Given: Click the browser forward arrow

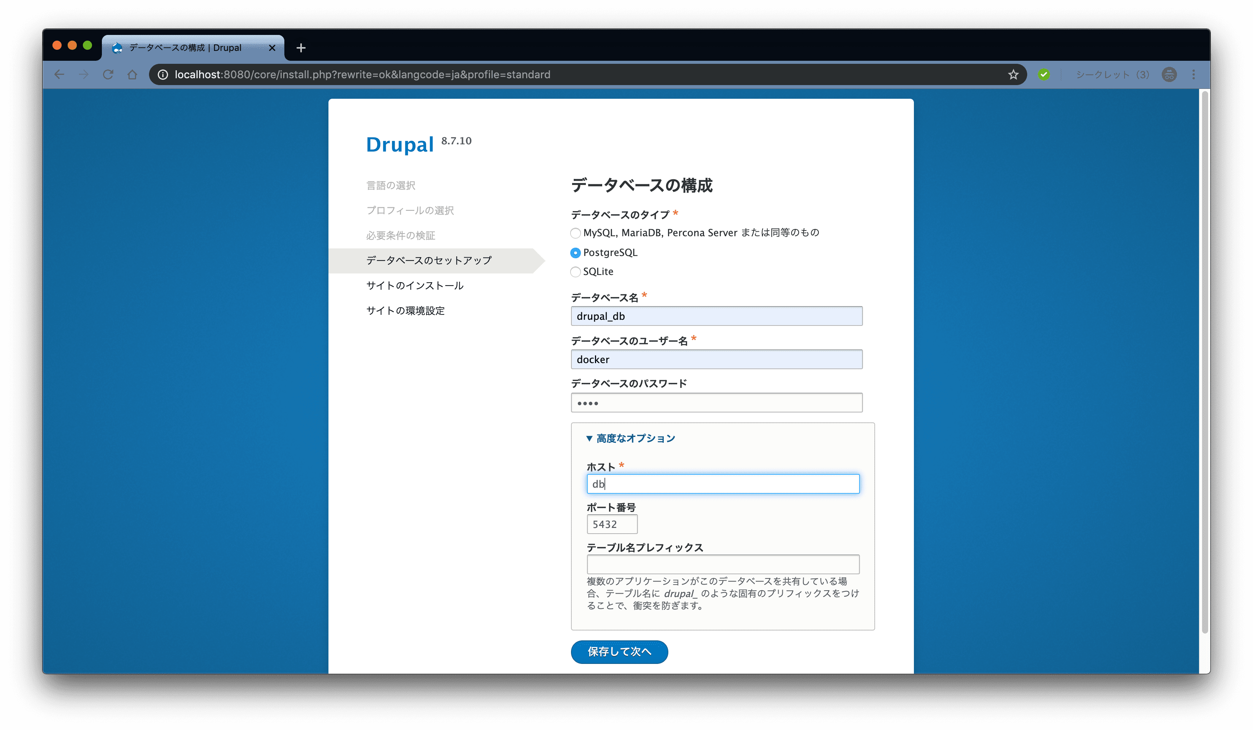Looking at the screenshot, I should pyautogui.click(x=84, y=74).
